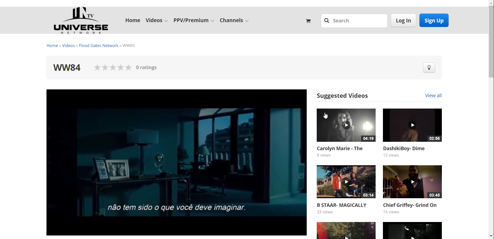Image resolution: width=494 pixels, height=239 pixels.
Task: Click the Universe Network TV logo
Action: (x=81, y=20)
